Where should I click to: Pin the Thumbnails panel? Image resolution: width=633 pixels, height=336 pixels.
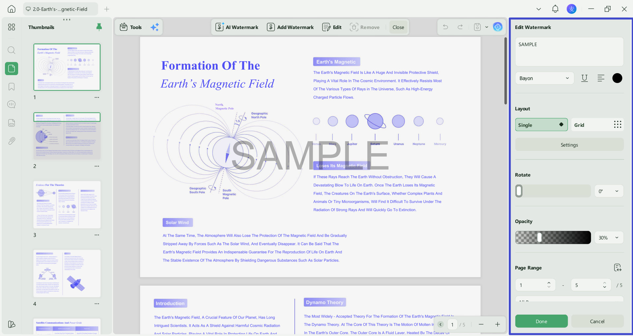(99, 27)
